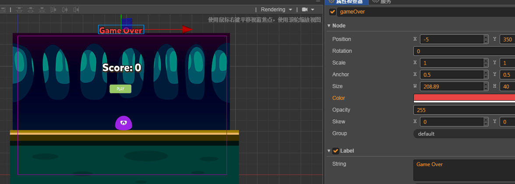515x184 pixels.
Task: Switch to the 服务 tab
Action: coord(381,2)
